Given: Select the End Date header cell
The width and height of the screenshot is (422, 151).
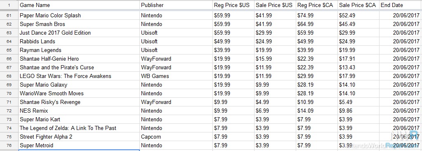Looking at the screenshot, I should tap(400, 5).
